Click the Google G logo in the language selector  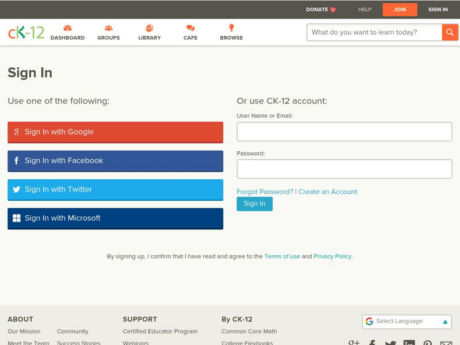369,321
